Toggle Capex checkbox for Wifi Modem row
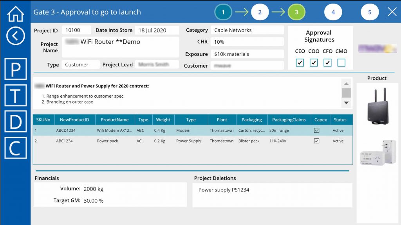401x225 pixels. (x=316, y=130)
